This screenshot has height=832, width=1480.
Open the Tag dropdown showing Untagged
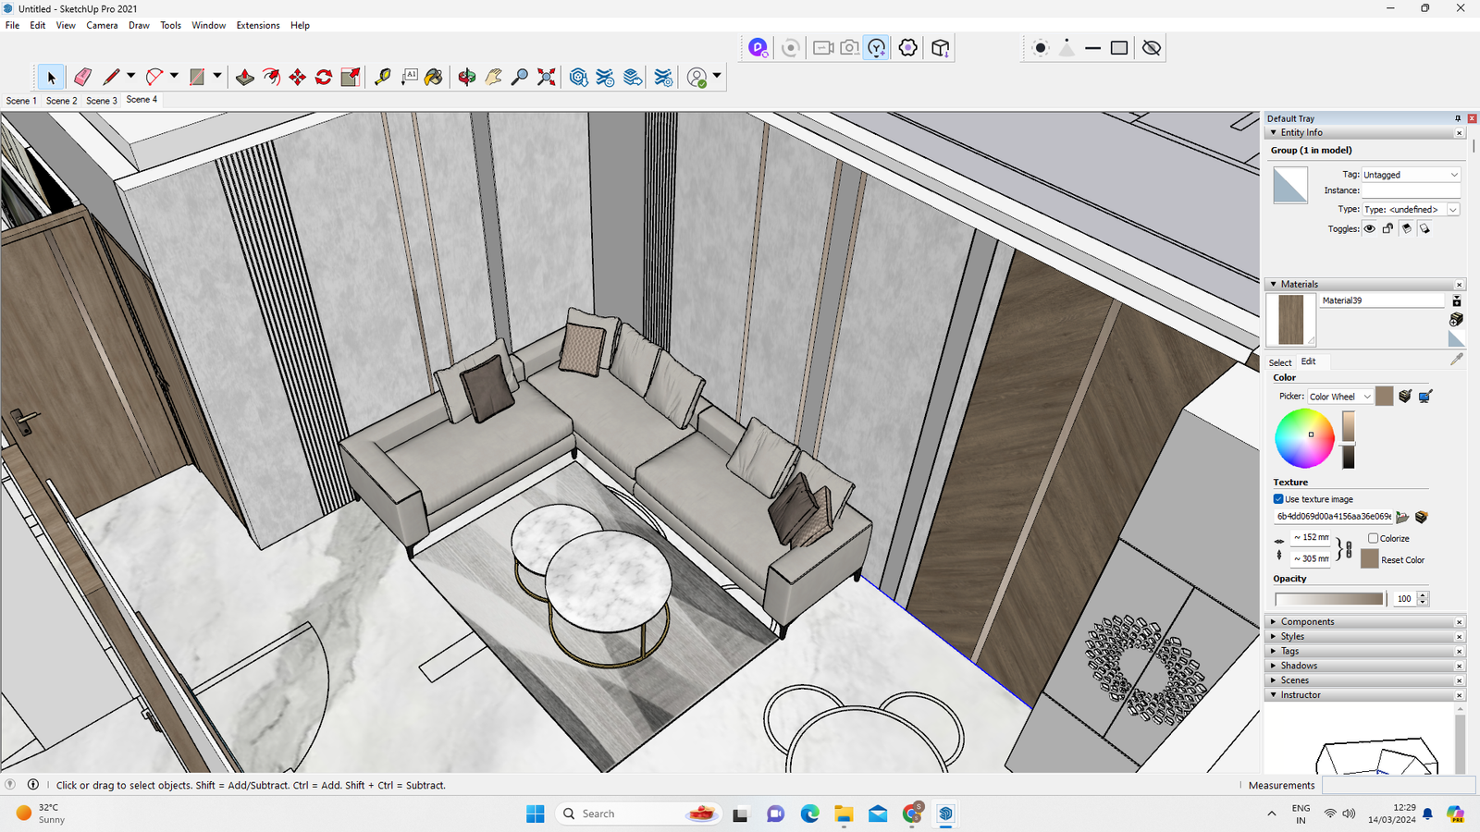1410,175
